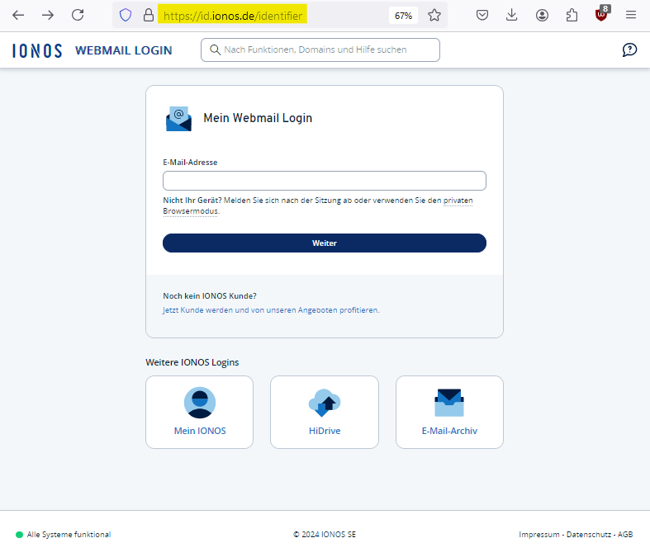The width and height of the screenshot is (650, 557).
Task: Open the Pocket save icon
Action: click(482, 15)
